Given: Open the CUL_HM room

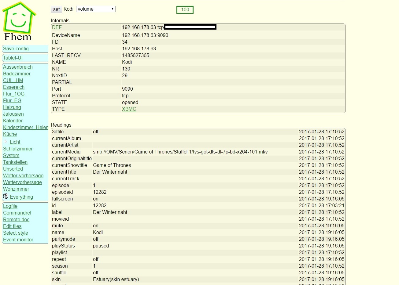Looking at the screenshot, I should pos(13,81).
